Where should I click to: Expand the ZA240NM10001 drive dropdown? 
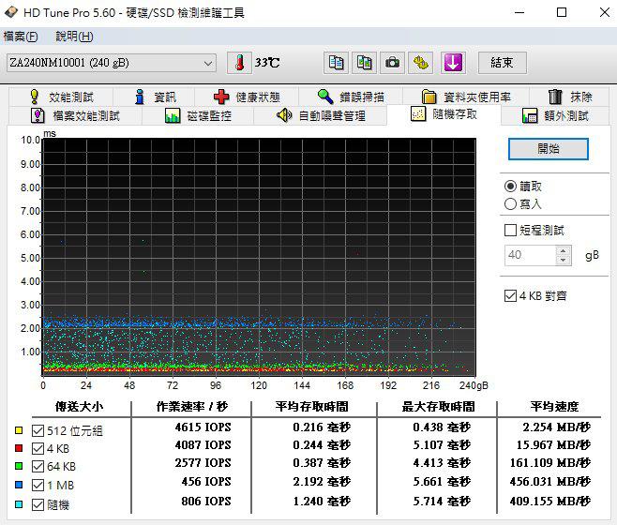pyautogui.click(x=208, y=63)
